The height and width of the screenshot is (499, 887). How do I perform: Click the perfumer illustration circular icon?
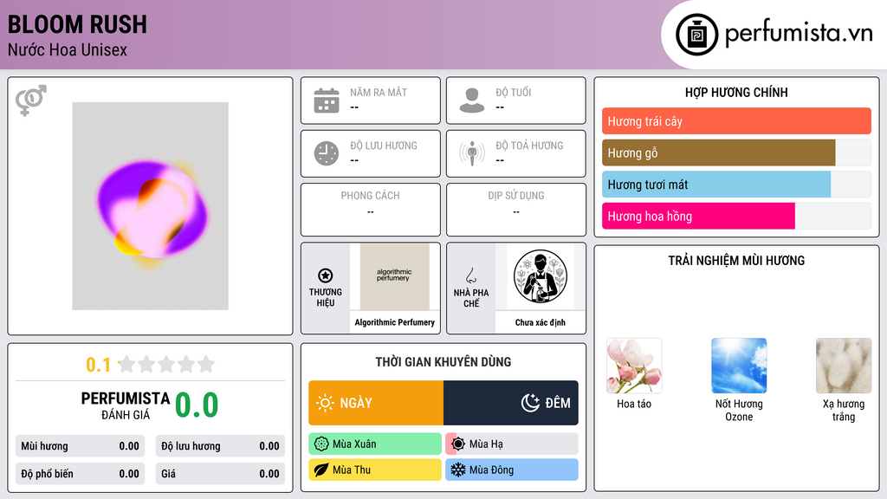pos(541,276)
